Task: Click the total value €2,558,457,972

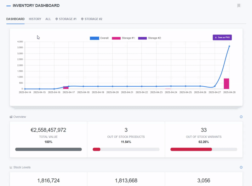Action: pos(49,130)
